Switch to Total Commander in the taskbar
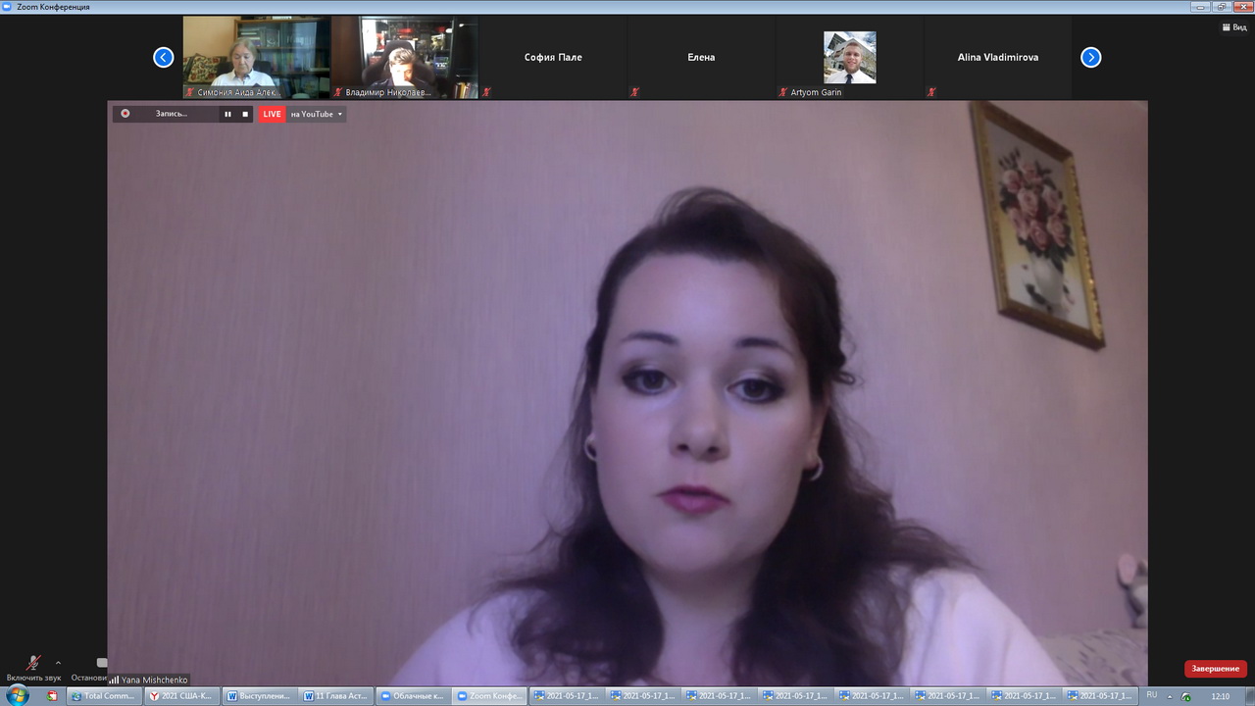Image resolution: width=1255 pixels, height=706 pixels. [x=104, y=696]
